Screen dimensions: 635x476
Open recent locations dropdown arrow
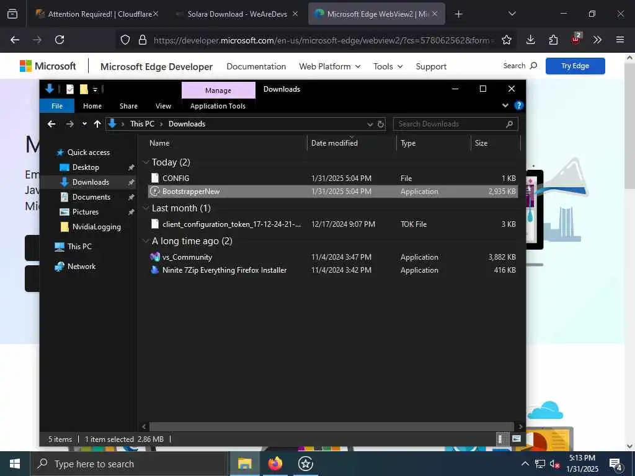(x=84, y=124)
